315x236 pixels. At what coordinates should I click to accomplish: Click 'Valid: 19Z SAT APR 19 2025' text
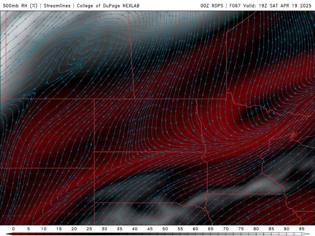point(278,6)
